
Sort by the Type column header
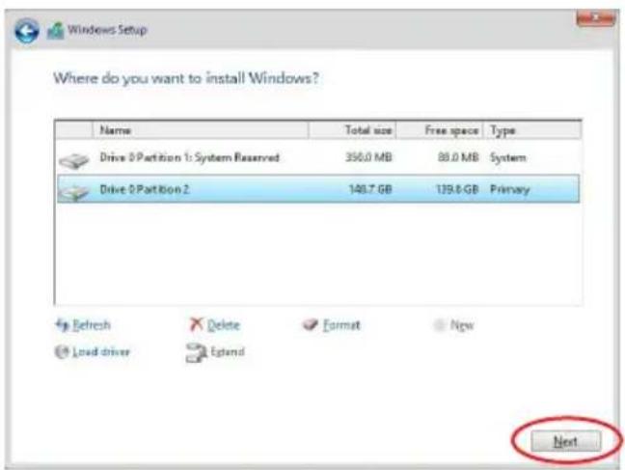(x=532, y=130)
